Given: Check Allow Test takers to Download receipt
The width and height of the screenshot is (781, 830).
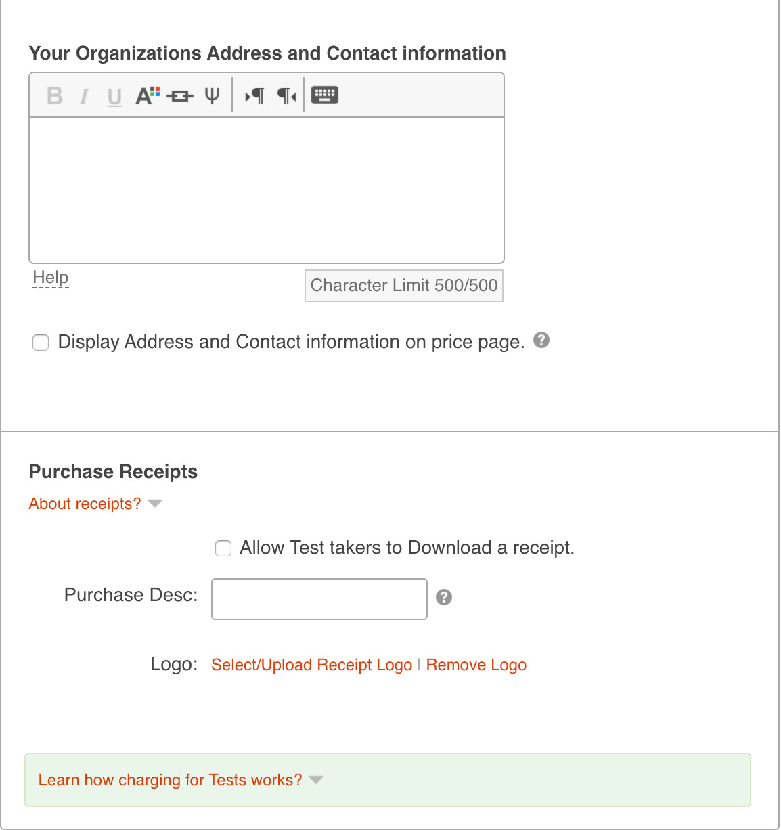Looking at the screenshot, I should tap(223, 548).
